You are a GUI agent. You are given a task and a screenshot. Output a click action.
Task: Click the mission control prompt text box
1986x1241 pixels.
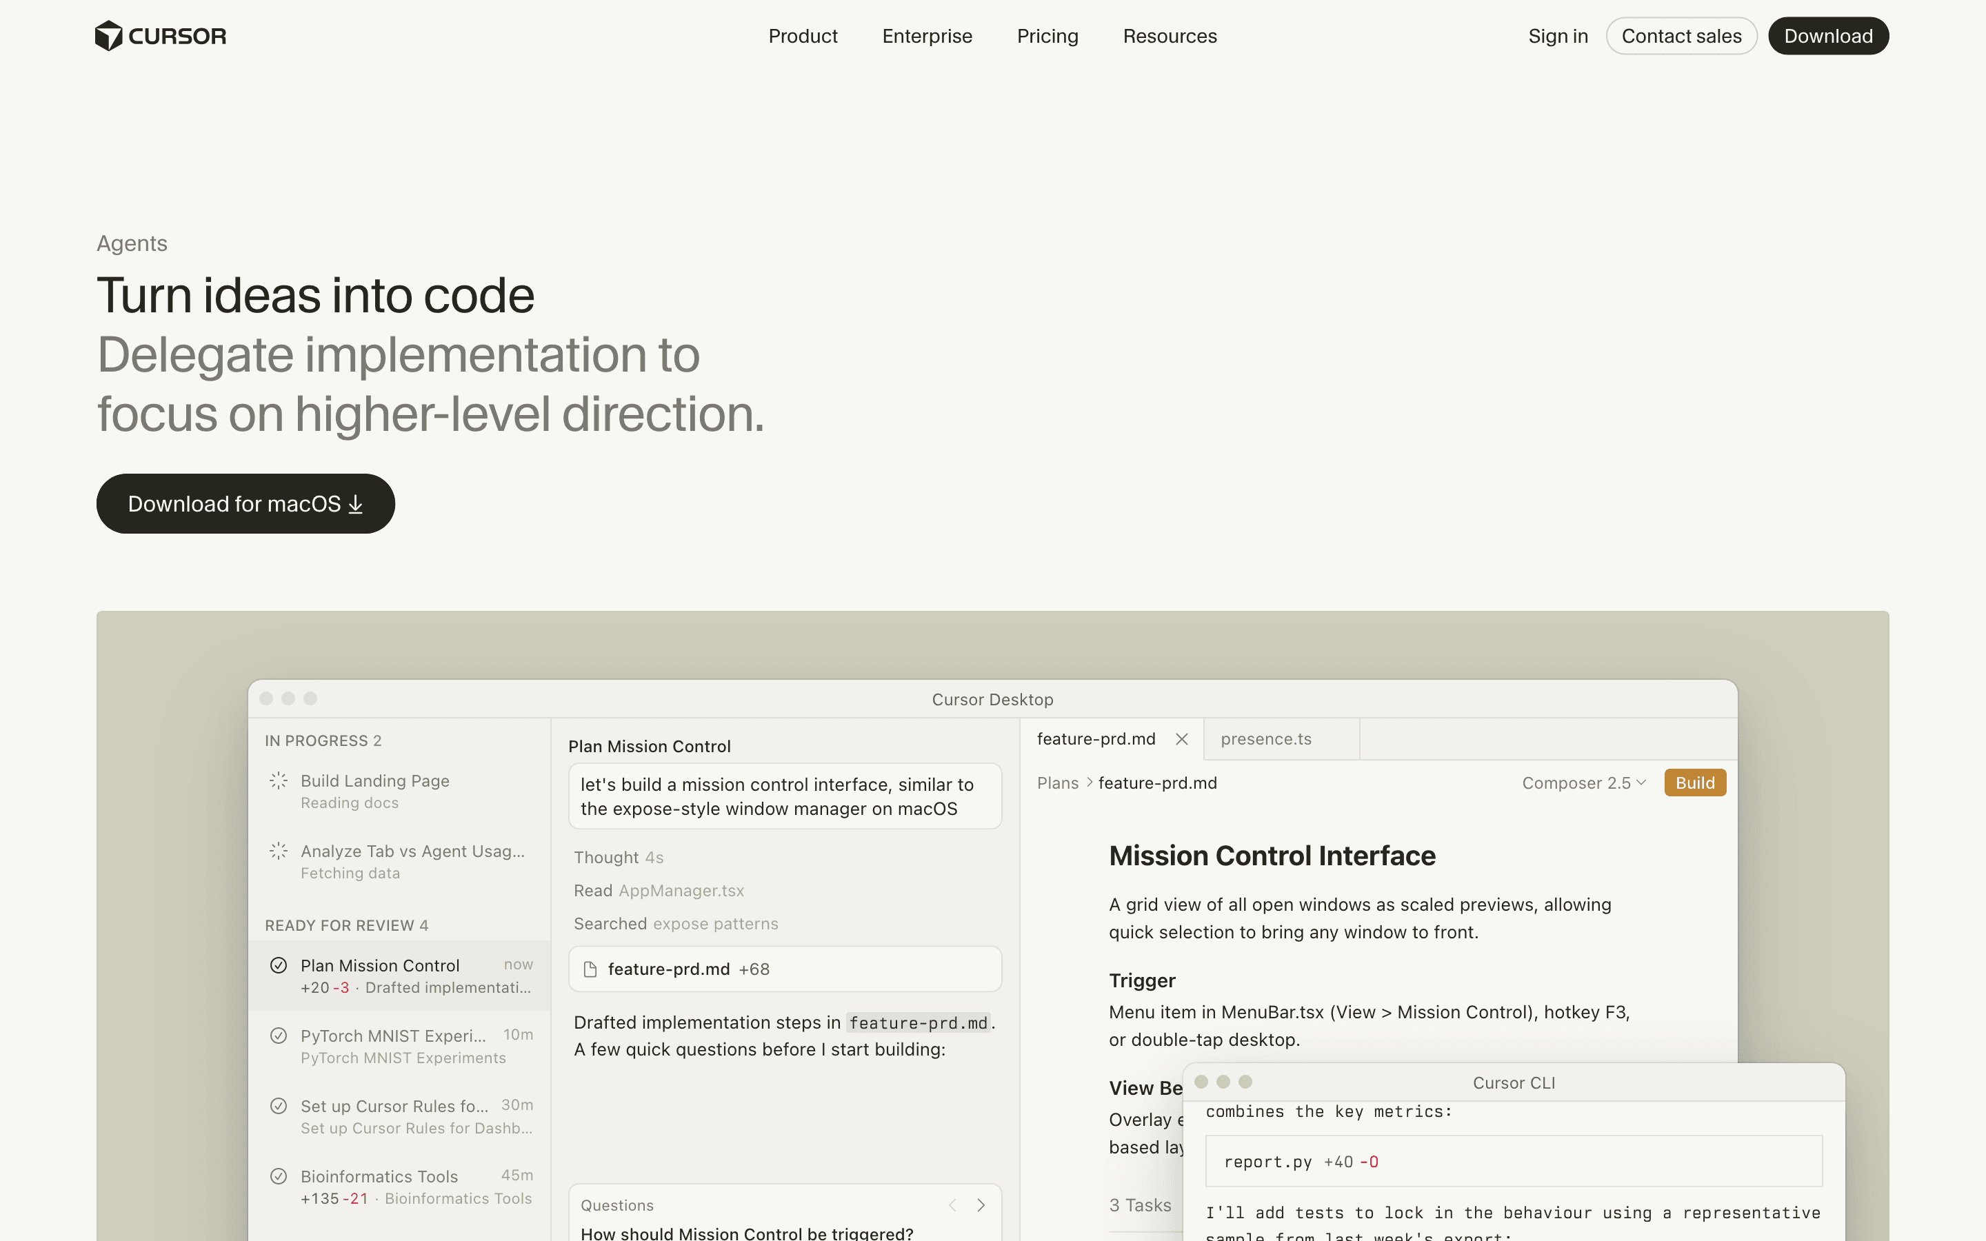[x=785, y=796]
